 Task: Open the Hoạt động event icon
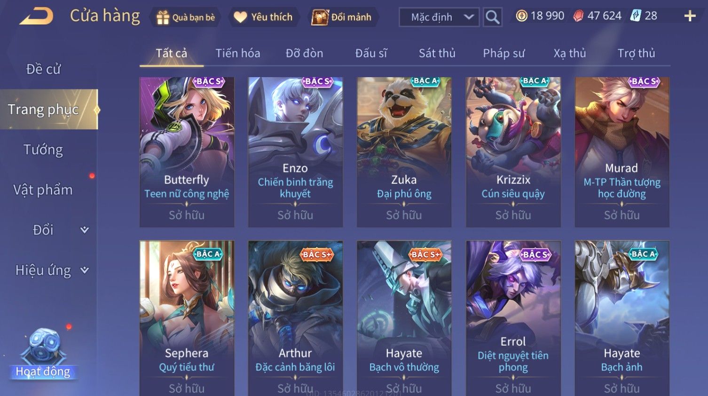coord(43,354)
